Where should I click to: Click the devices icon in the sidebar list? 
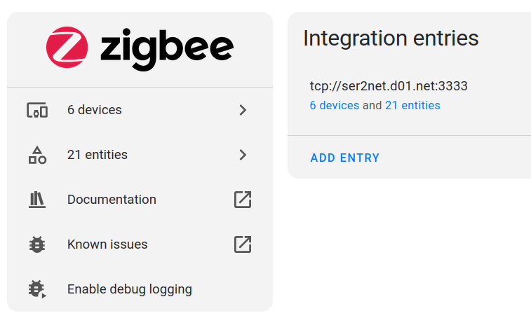coord(37,110)
